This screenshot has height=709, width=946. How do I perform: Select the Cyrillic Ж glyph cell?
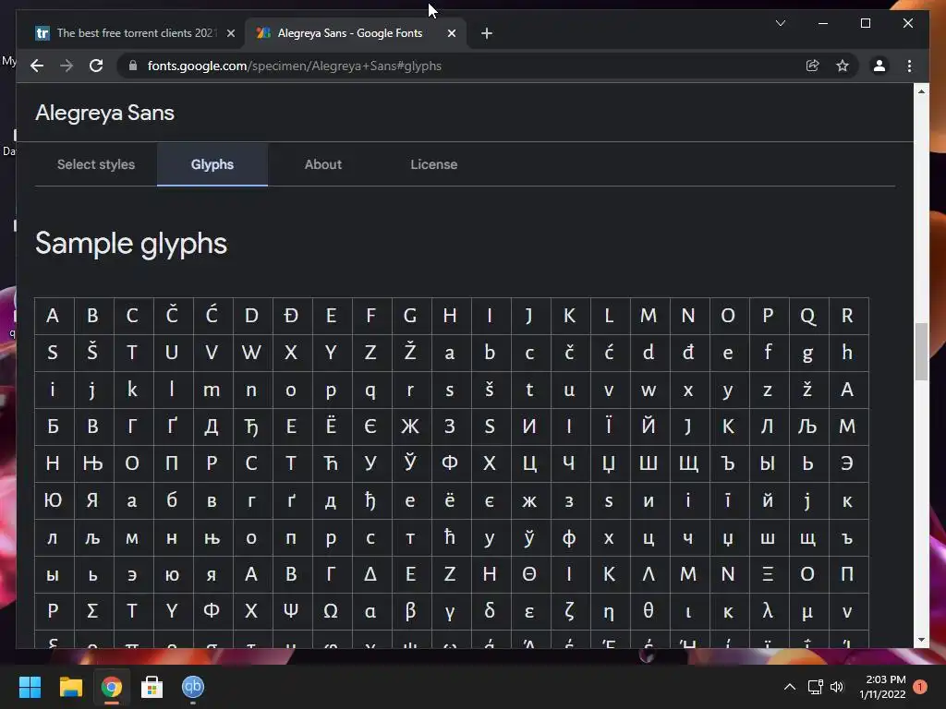click(410, 427)
